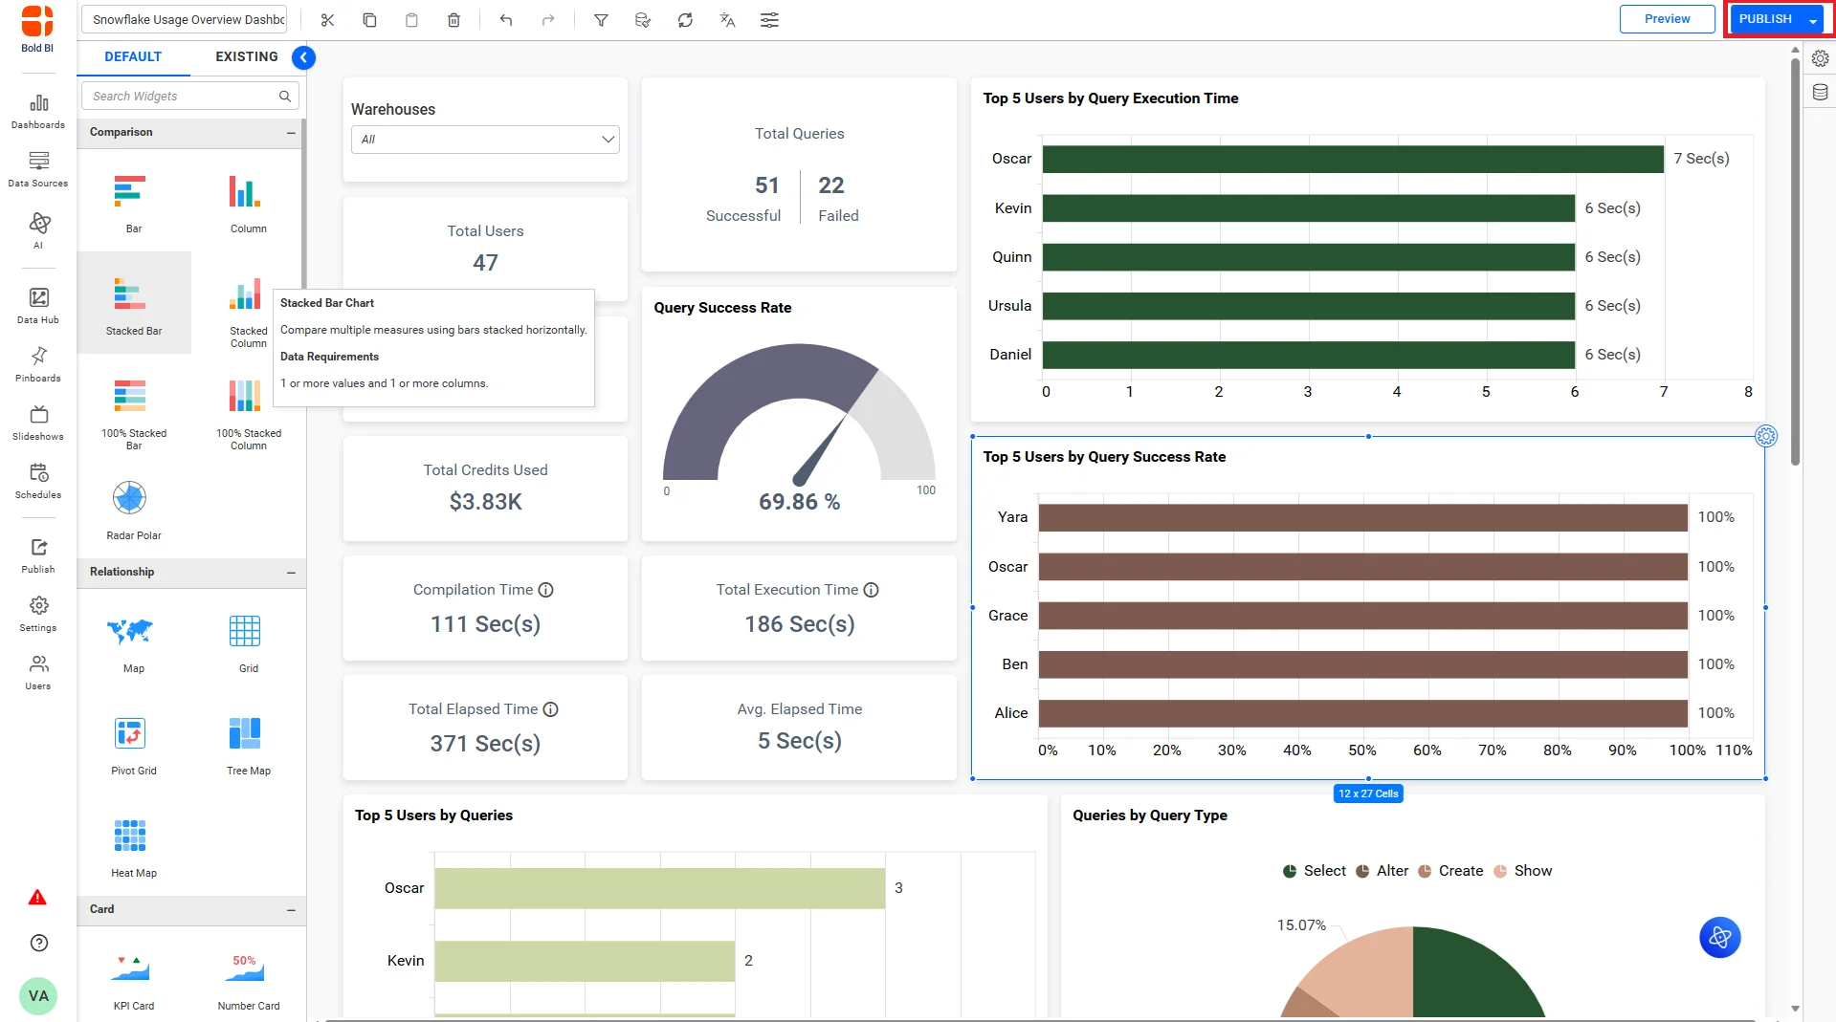Select the Heat Map widget
Screen dimensions: 1836x1022
(x=134, y=847)
